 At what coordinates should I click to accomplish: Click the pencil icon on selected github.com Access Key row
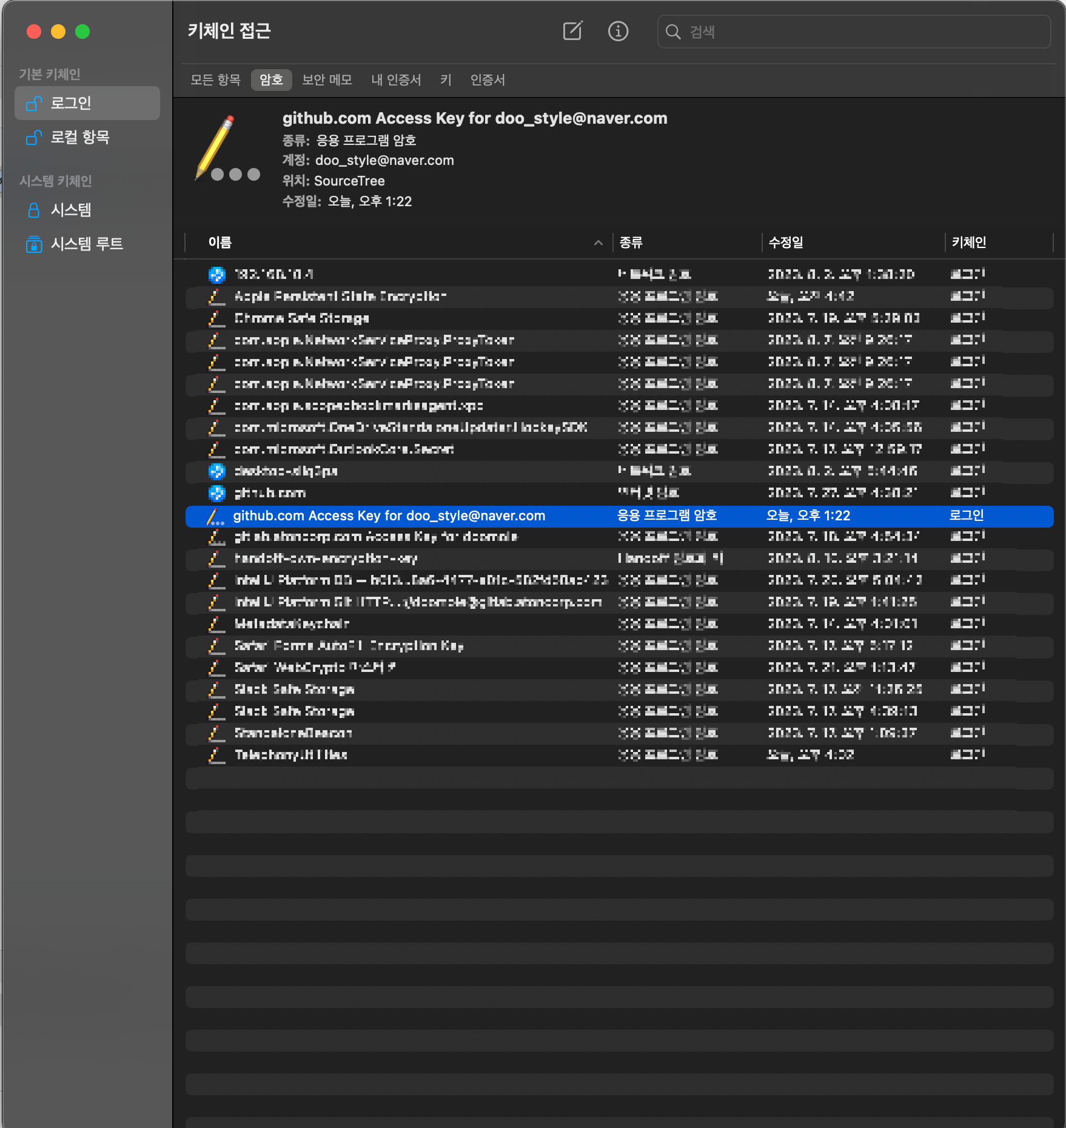coord(216,517)
